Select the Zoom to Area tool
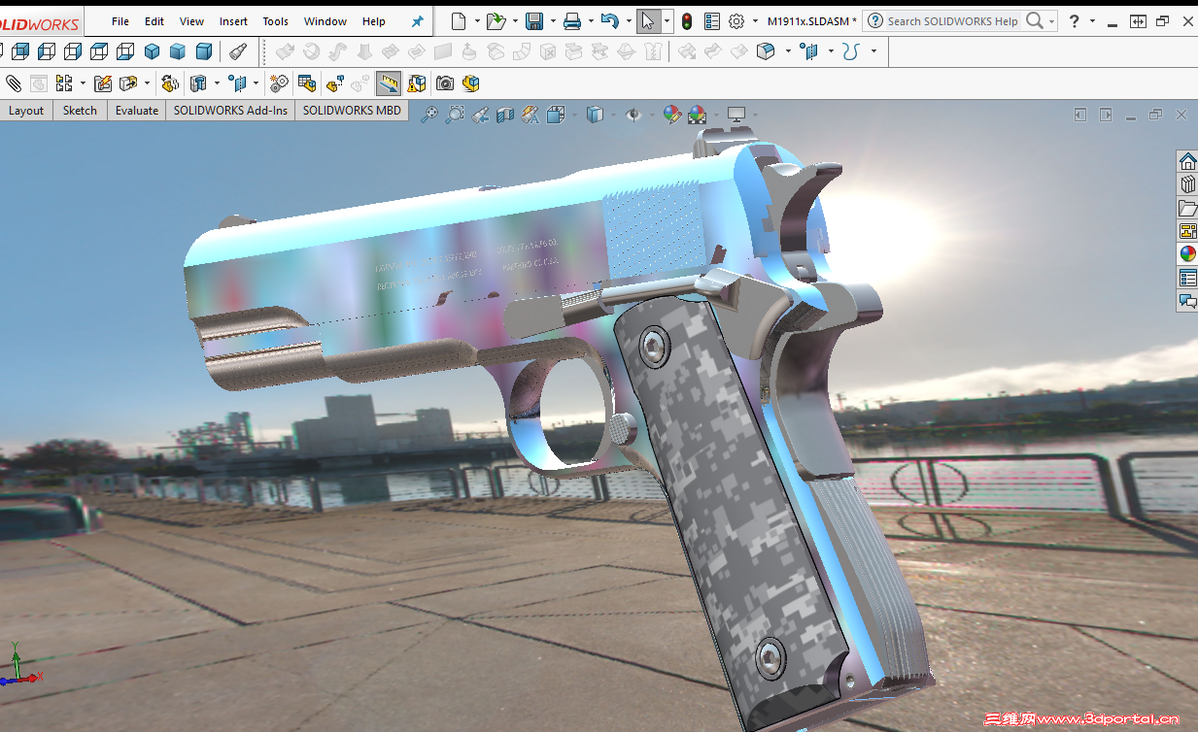This screenshot has height=732, width=1198. pyautogui.click(x=454, y=114)
